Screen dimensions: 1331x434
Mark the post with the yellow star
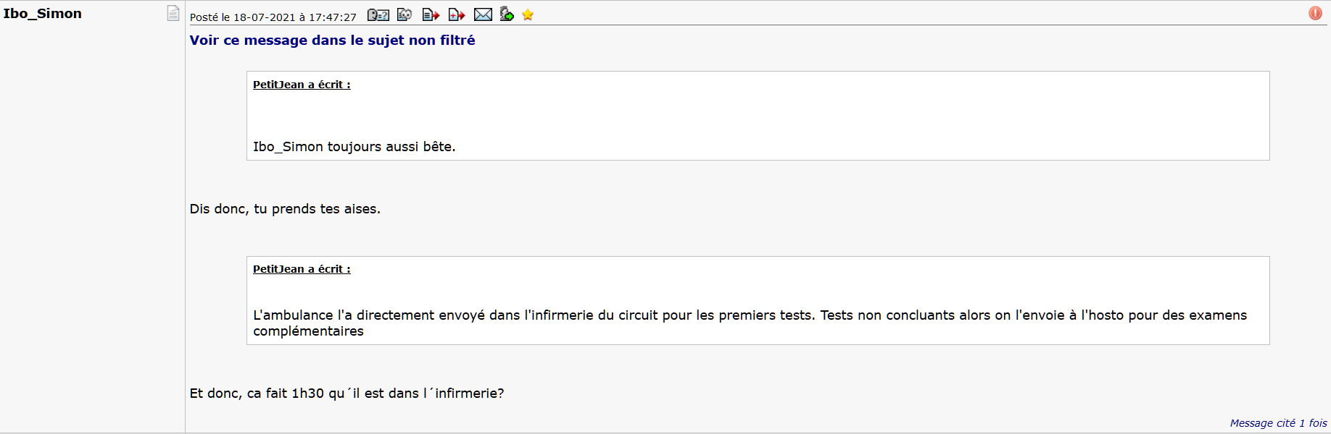(528, 15)
